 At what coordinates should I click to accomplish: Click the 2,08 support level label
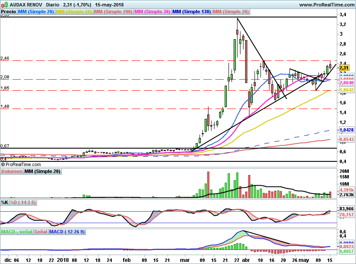tap(5, 77)
